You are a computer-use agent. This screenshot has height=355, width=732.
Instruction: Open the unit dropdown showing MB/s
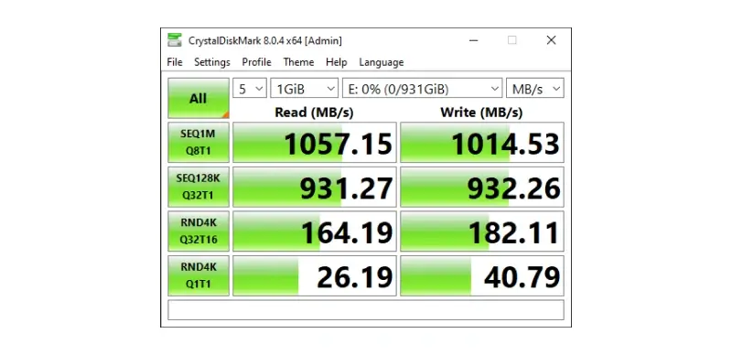535,88
